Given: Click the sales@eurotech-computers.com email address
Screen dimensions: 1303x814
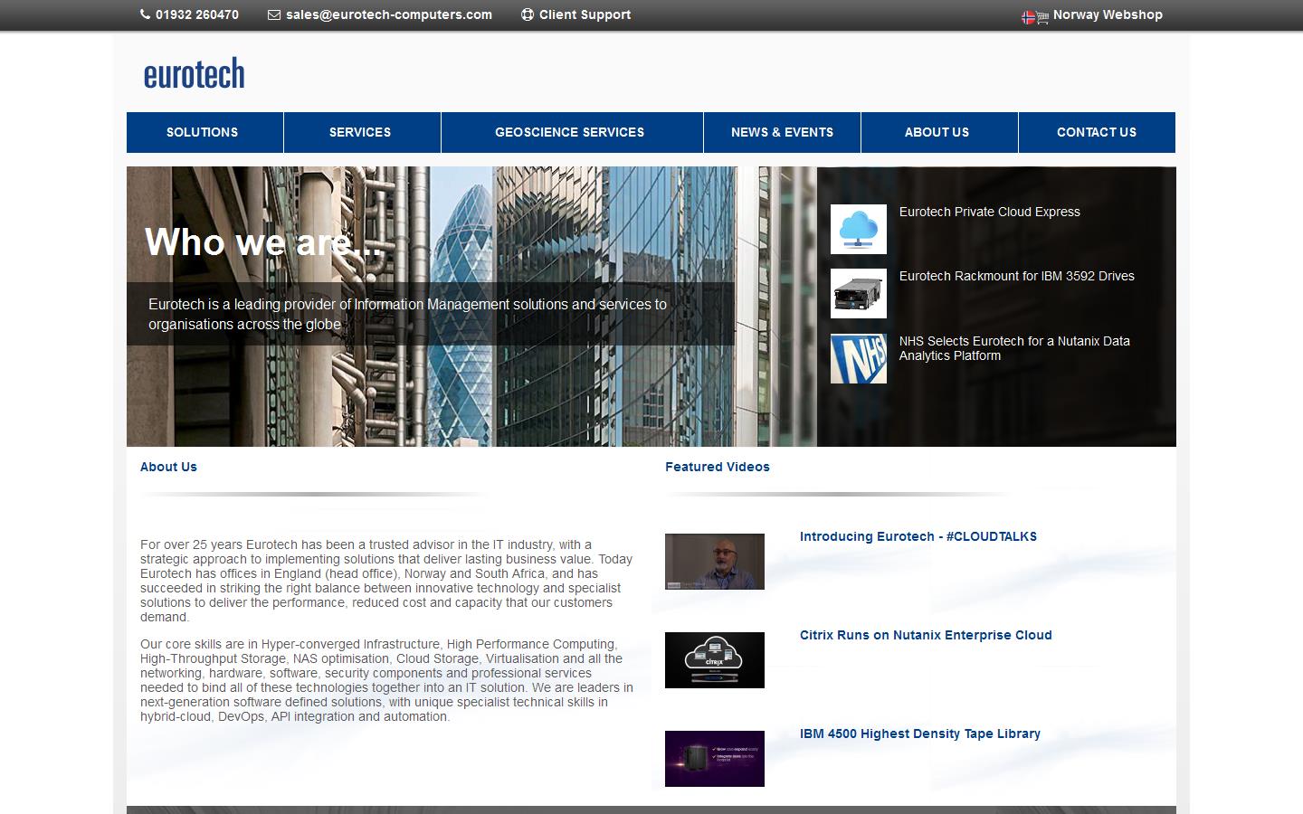Looking at the screenshot, I should pos(388,14).
